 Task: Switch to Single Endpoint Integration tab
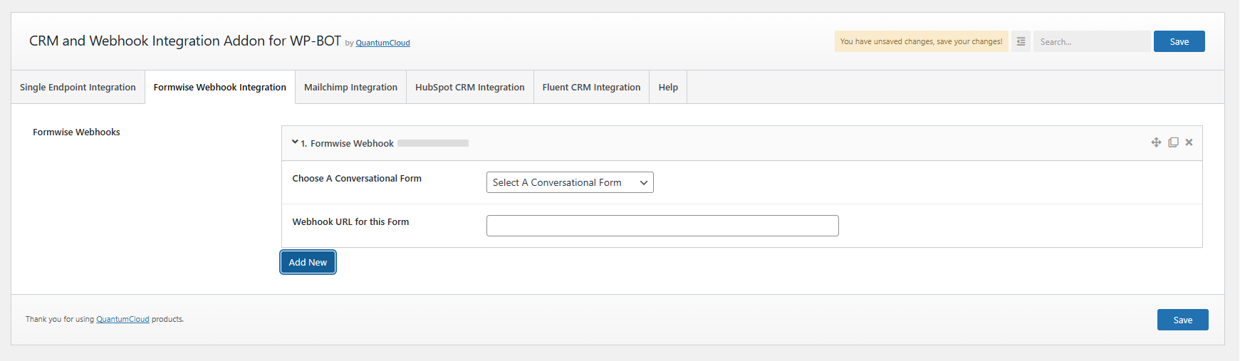[78, 87]
